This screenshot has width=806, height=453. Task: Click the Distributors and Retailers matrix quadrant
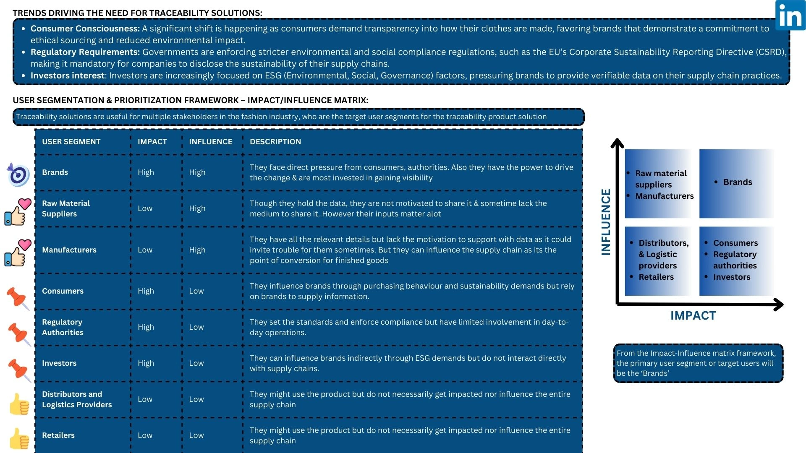tap(658, 260)
